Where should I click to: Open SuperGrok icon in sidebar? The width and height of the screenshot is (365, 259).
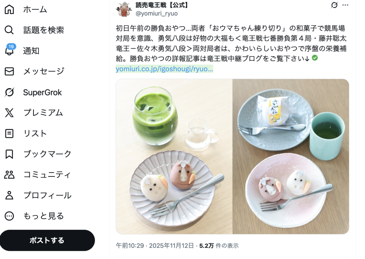[9, 92]
